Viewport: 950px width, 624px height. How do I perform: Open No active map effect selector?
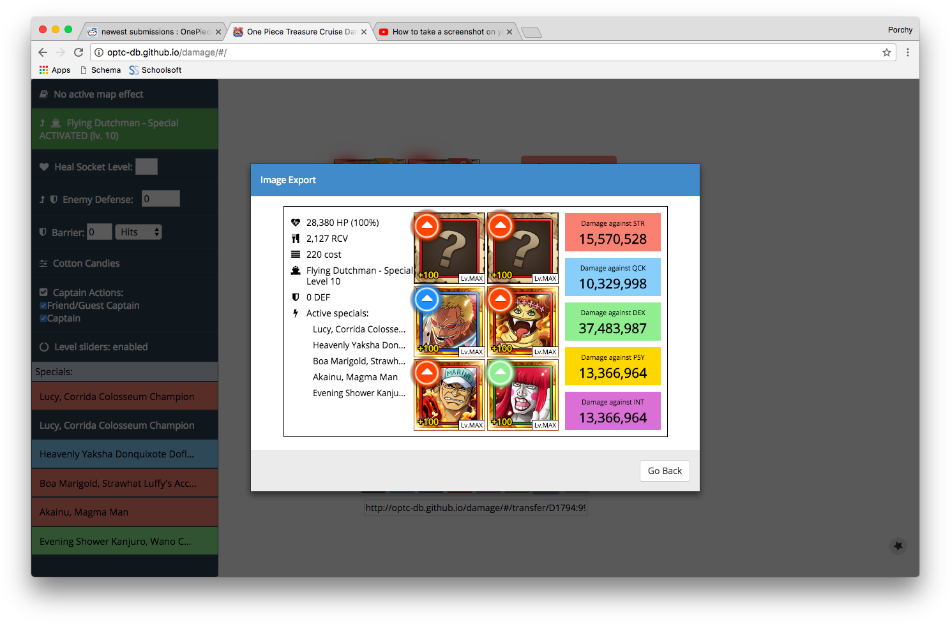pos(124,94)
